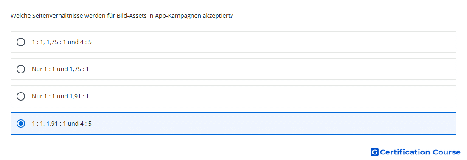Image resolution: width=467 pixels, height=160 pixels.
Task: Choose the third answer option box
Action: click(x=233, y=96)
